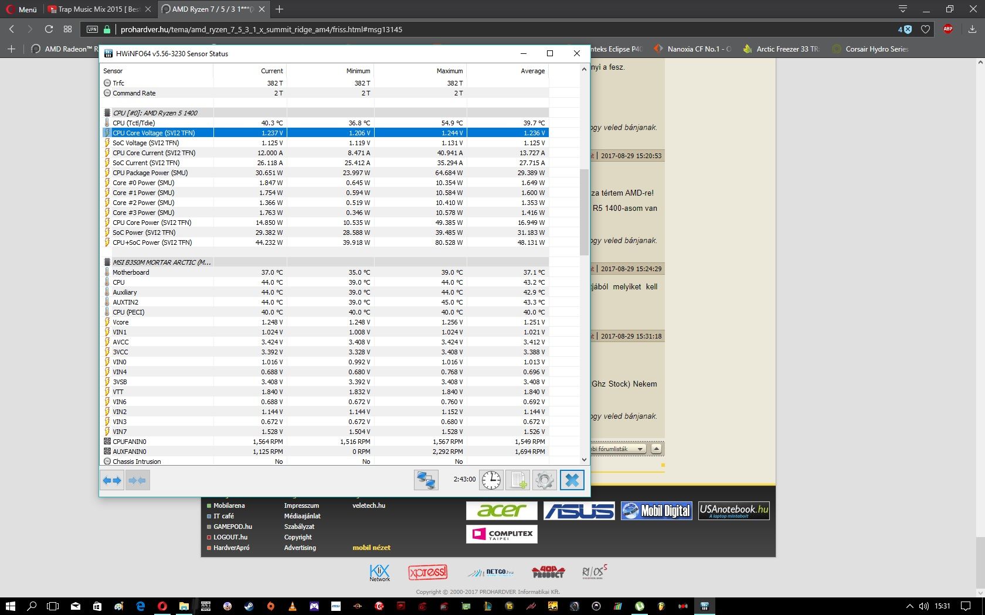
Task: Select the Vcore voltage row
Action: [325, 322]
